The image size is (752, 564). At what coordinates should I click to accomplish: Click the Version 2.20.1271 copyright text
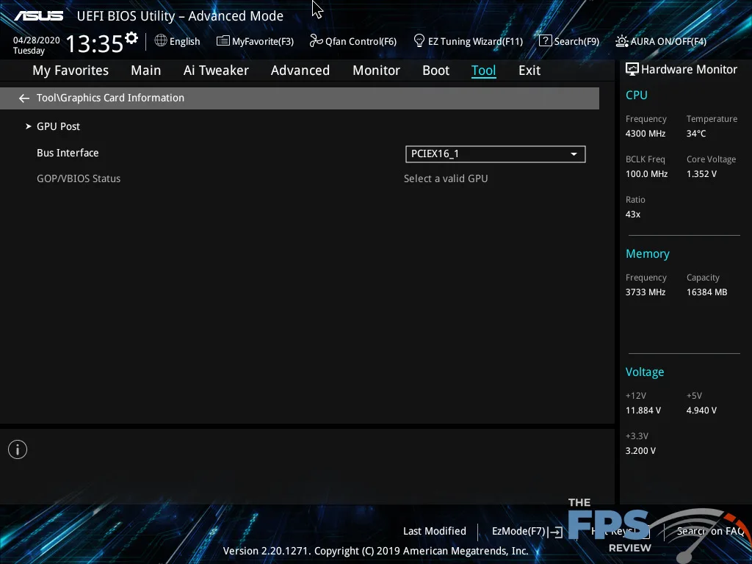coord(375,551)
